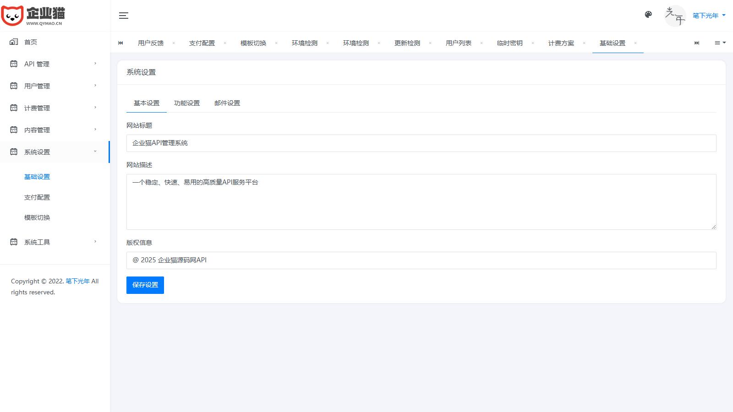Open 支付配置 in the sidebar submenu
733x412 pixels.
[37, 197]
